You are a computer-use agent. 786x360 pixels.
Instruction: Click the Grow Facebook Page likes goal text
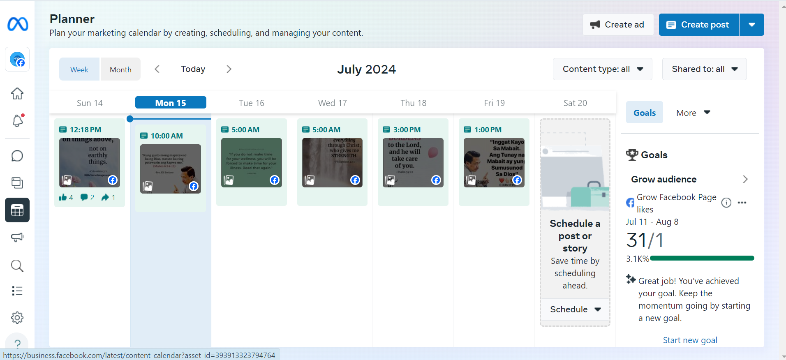[x=677, y=203]
